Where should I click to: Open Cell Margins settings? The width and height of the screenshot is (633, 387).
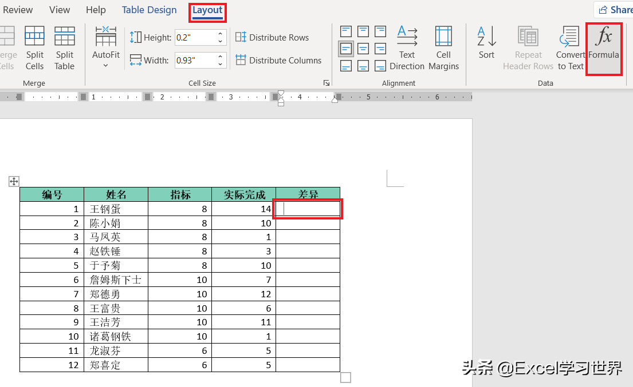443,47
